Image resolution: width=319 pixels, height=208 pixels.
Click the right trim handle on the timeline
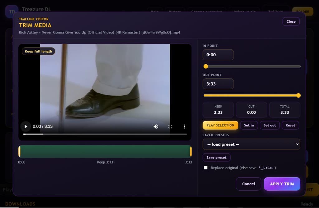tap(191, 151)
